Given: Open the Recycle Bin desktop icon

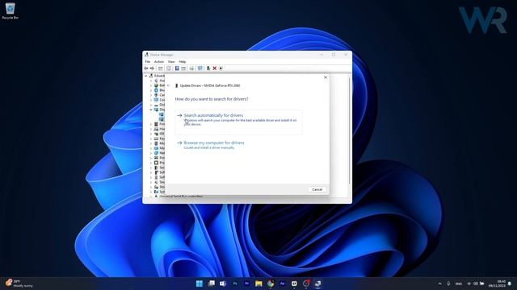Looking at the screenshot, I should click(x=11, y=10).
